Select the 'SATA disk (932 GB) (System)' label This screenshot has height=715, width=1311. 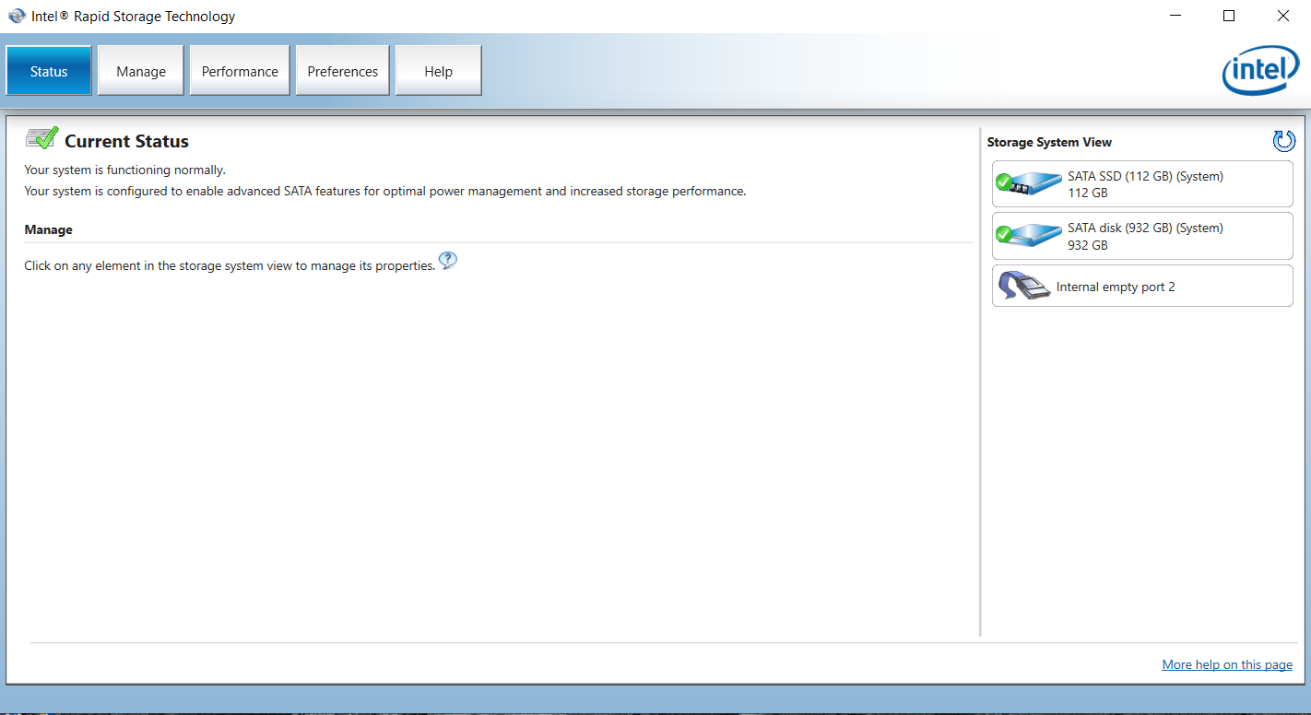tap(1145, 228)
